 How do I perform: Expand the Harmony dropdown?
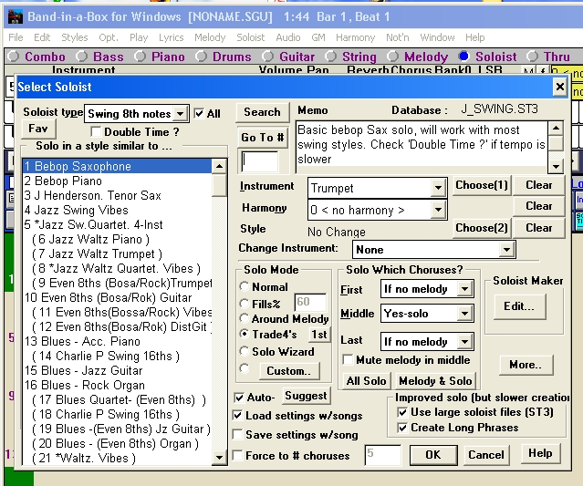tap(438, 210)
